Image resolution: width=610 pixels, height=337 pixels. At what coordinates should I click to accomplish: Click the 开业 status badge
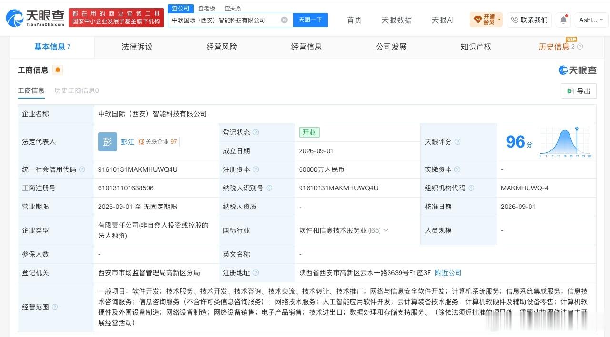pyautogui.click(x=309, y=132)
